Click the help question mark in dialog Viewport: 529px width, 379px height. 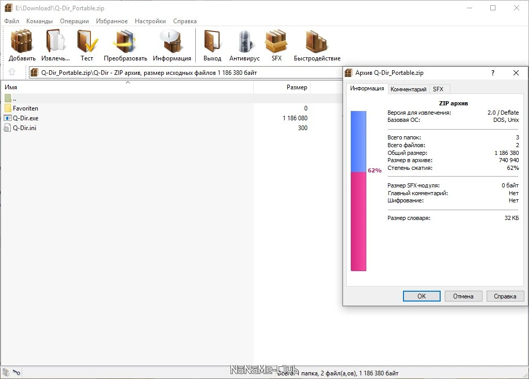492,72
